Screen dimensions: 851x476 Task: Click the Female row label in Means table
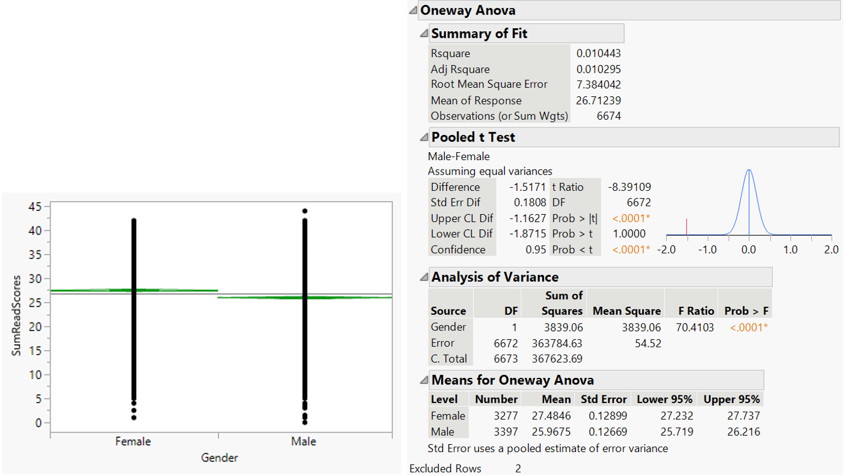coord(448,416)
